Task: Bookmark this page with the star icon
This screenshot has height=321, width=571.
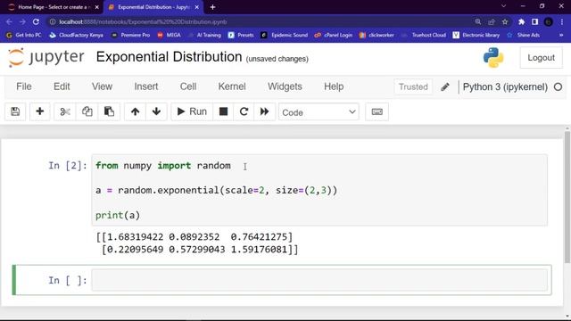Action: [505, 21]
